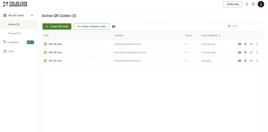Preview the first QR code with eye icon
This screenshot has width=268, height=132.
(x=239, y=44)
